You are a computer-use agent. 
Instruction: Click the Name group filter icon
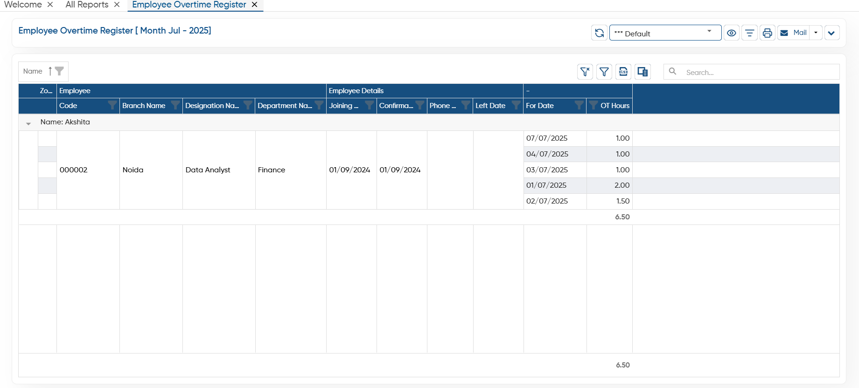pyautogui.click(x=59, y=71)
